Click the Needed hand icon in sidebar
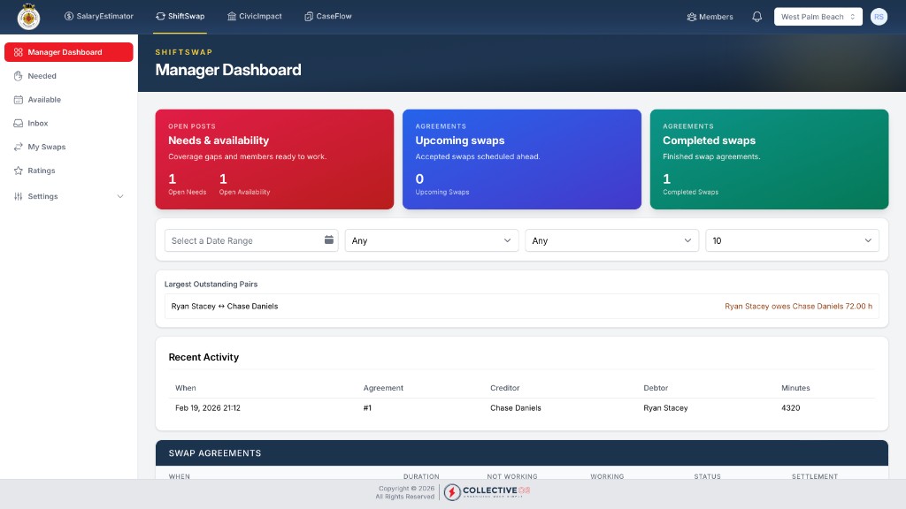The image size is (906, 509). point(19,76)
